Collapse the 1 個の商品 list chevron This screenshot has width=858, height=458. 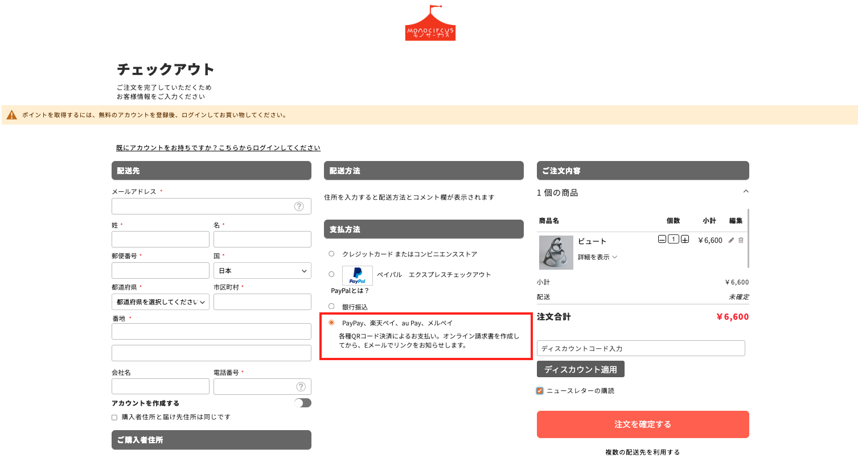click(x=746, y=192)
